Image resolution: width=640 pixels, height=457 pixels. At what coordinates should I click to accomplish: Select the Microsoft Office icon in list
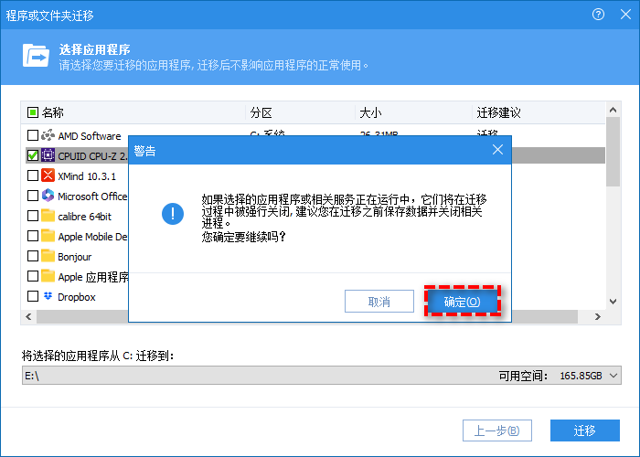(x=48, y=196)
